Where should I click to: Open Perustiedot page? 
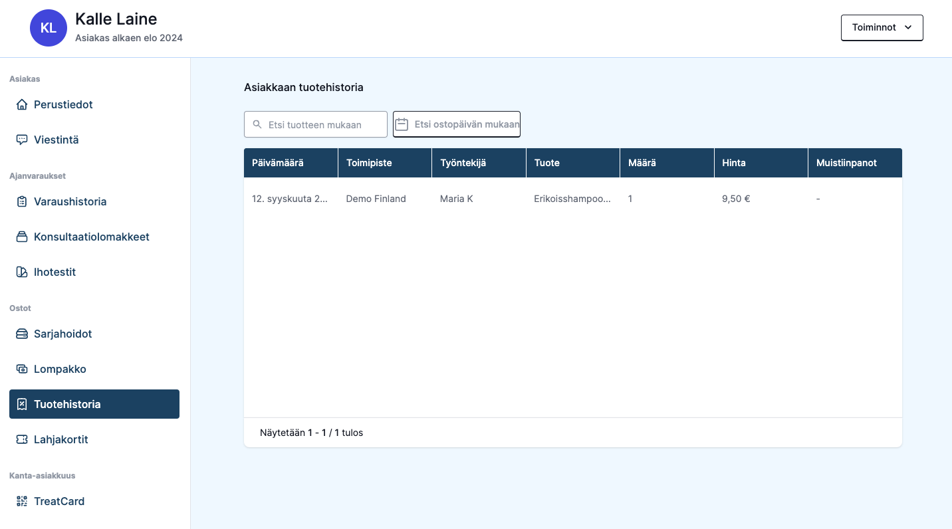(94, 105)
